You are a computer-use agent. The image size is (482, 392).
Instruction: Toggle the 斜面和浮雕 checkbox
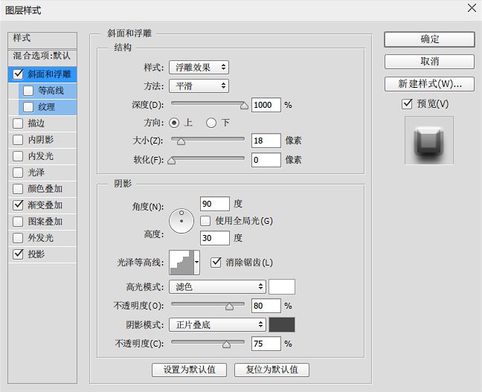[18, 74]
